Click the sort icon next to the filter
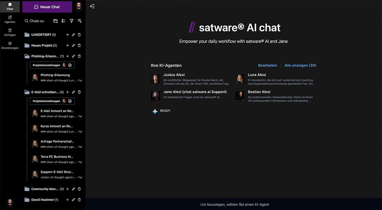 pos(79,21)
